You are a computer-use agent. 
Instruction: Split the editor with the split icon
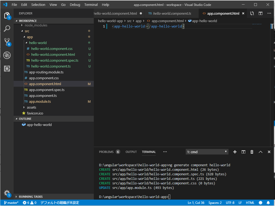[x=260, y=13]
